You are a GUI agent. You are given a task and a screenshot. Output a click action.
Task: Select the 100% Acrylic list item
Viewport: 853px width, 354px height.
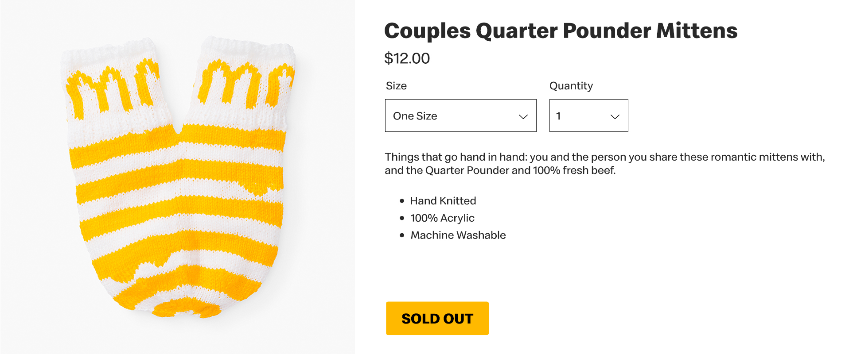[x=442, y=218]
